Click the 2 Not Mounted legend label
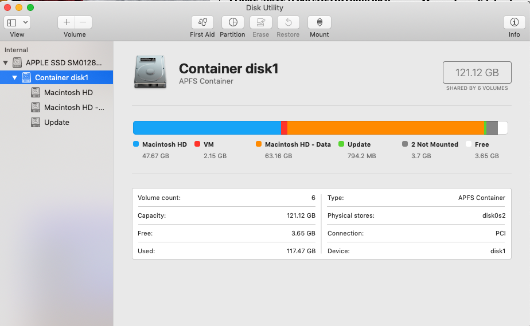 [435, 144]
